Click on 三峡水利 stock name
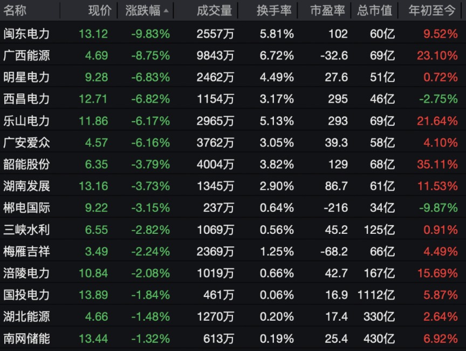Viewport: 466px width, 351px height. (26, 230)
